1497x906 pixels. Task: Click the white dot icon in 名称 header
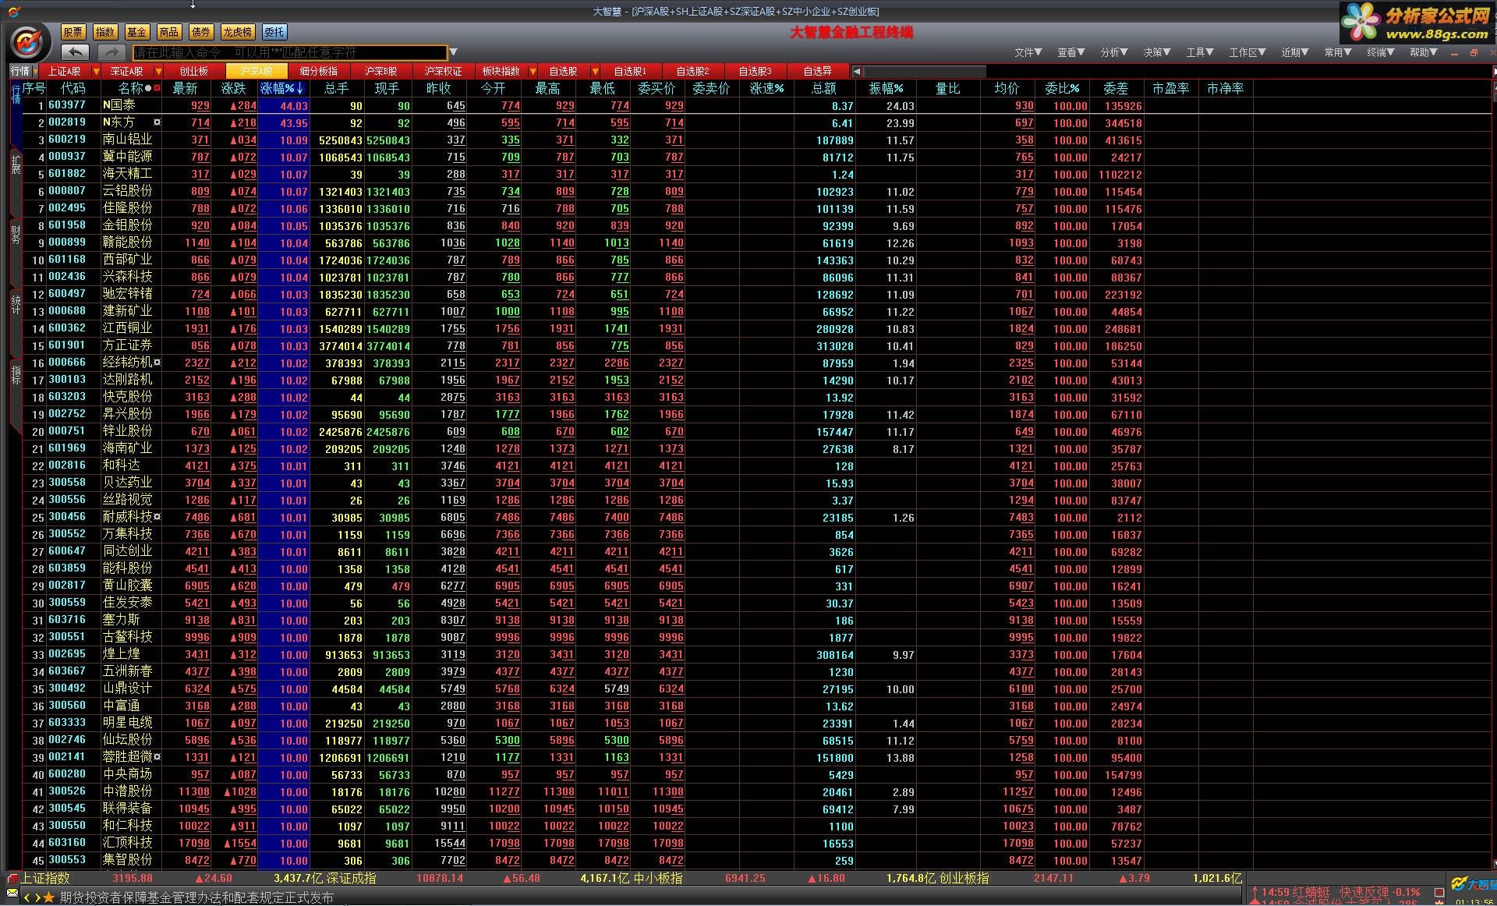(148, 88)
